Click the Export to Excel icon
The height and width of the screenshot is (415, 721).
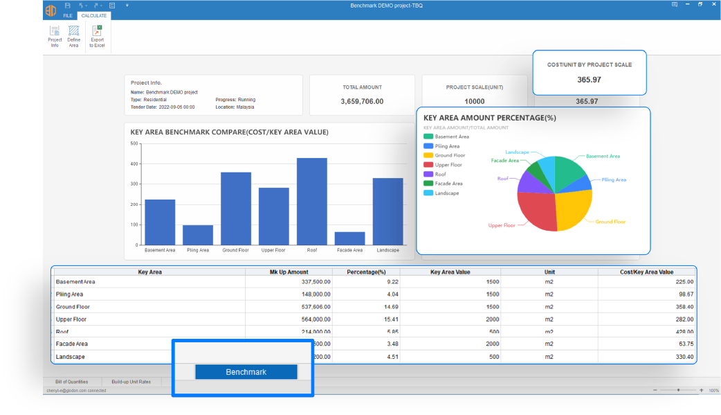pyautogui.click(x=97, y=36)
